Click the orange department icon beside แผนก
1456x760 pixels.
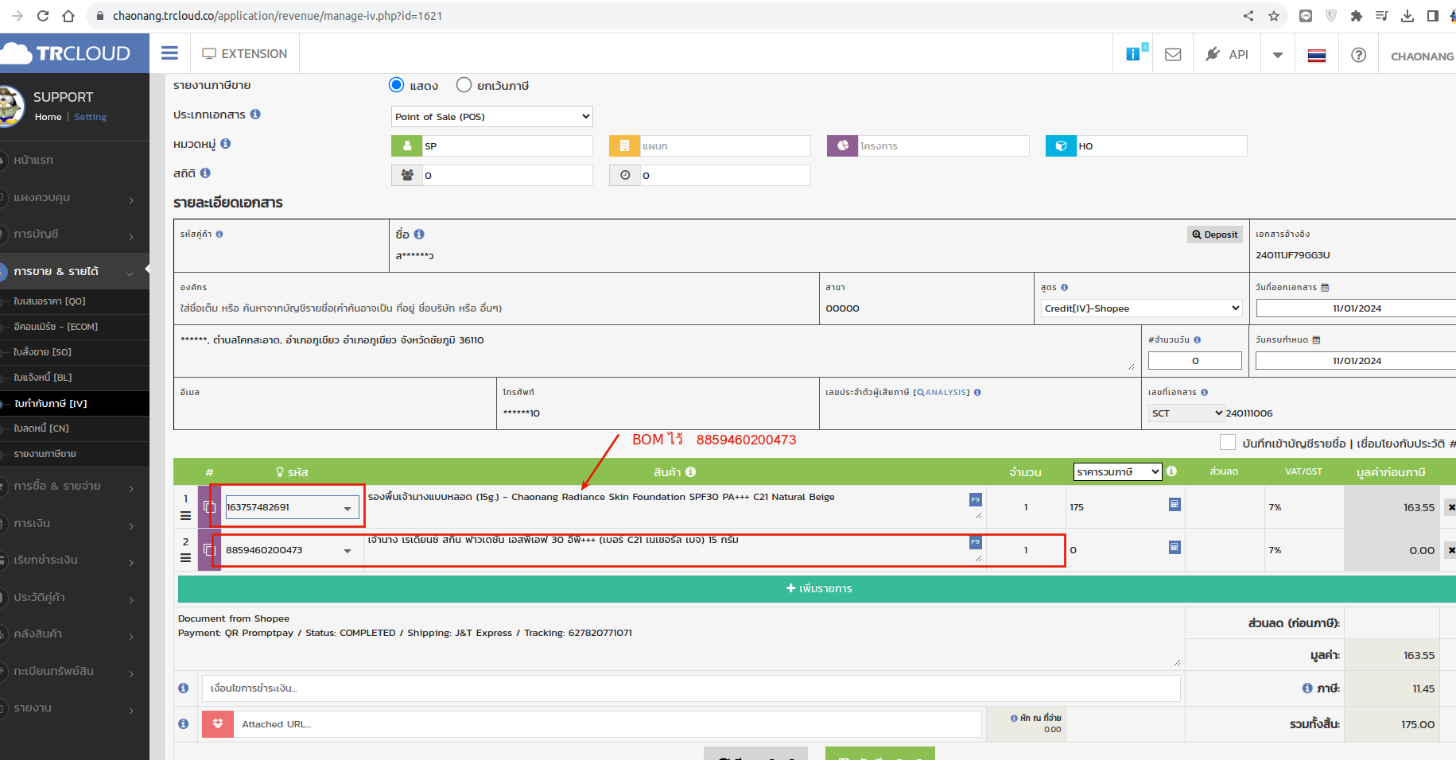[624, 145]
